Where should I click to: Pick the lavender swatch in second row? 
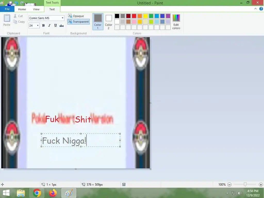point(168,22)
